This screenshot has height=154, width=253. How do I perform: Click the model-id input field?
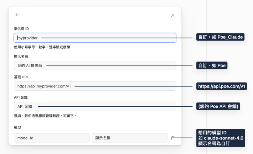[x=52, y=138]
